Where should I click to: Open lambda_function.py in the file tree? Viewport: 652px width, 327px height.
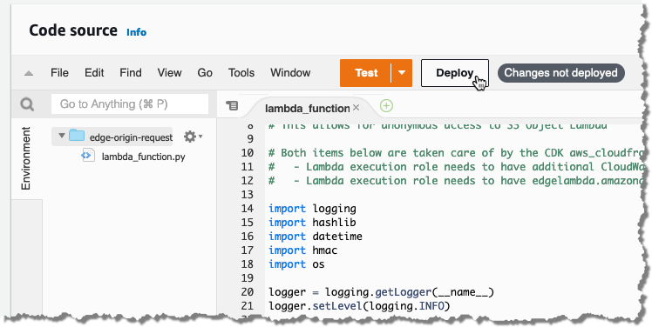[x=144, y=157]
